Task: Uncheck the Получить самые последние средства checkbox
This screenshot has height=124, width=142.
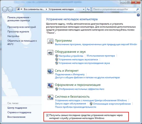Action: click(x=47, y=115)
